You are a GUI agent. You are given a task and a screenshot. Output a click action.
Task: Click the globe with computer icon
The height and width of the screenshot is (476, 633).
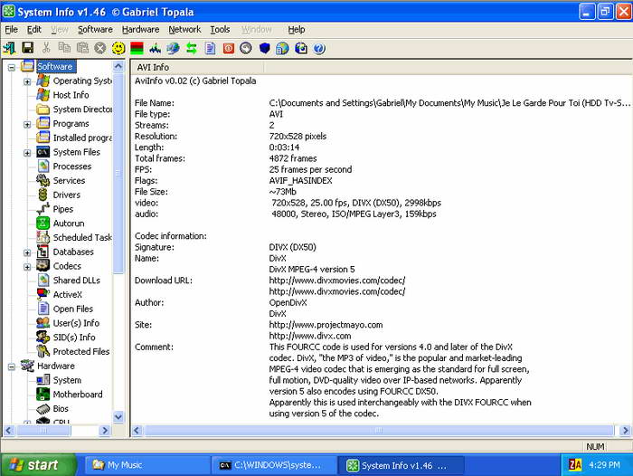[x=282, y=49]
